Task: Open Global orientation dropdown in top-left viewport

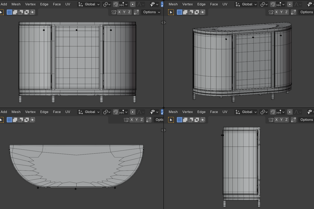Action: click(x=89, y=4)
